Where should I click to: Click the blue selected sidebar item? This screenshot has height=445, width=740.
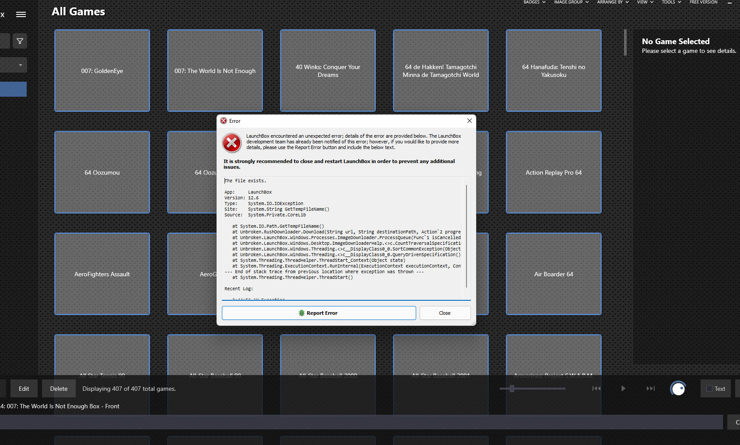tap(13, 89)
